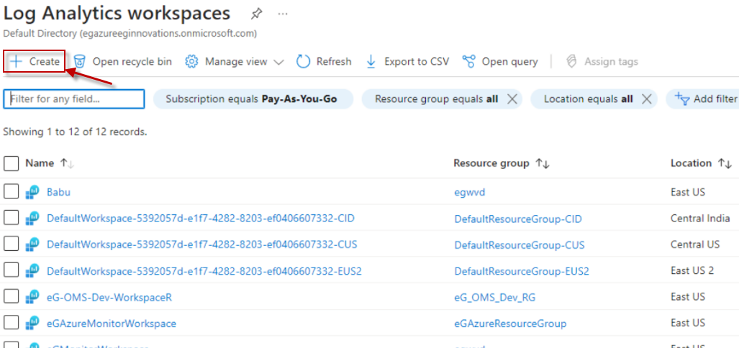Select East US 2 location cell
The height and width of the screenshot is (348, 739).
(x=692, y=270)
